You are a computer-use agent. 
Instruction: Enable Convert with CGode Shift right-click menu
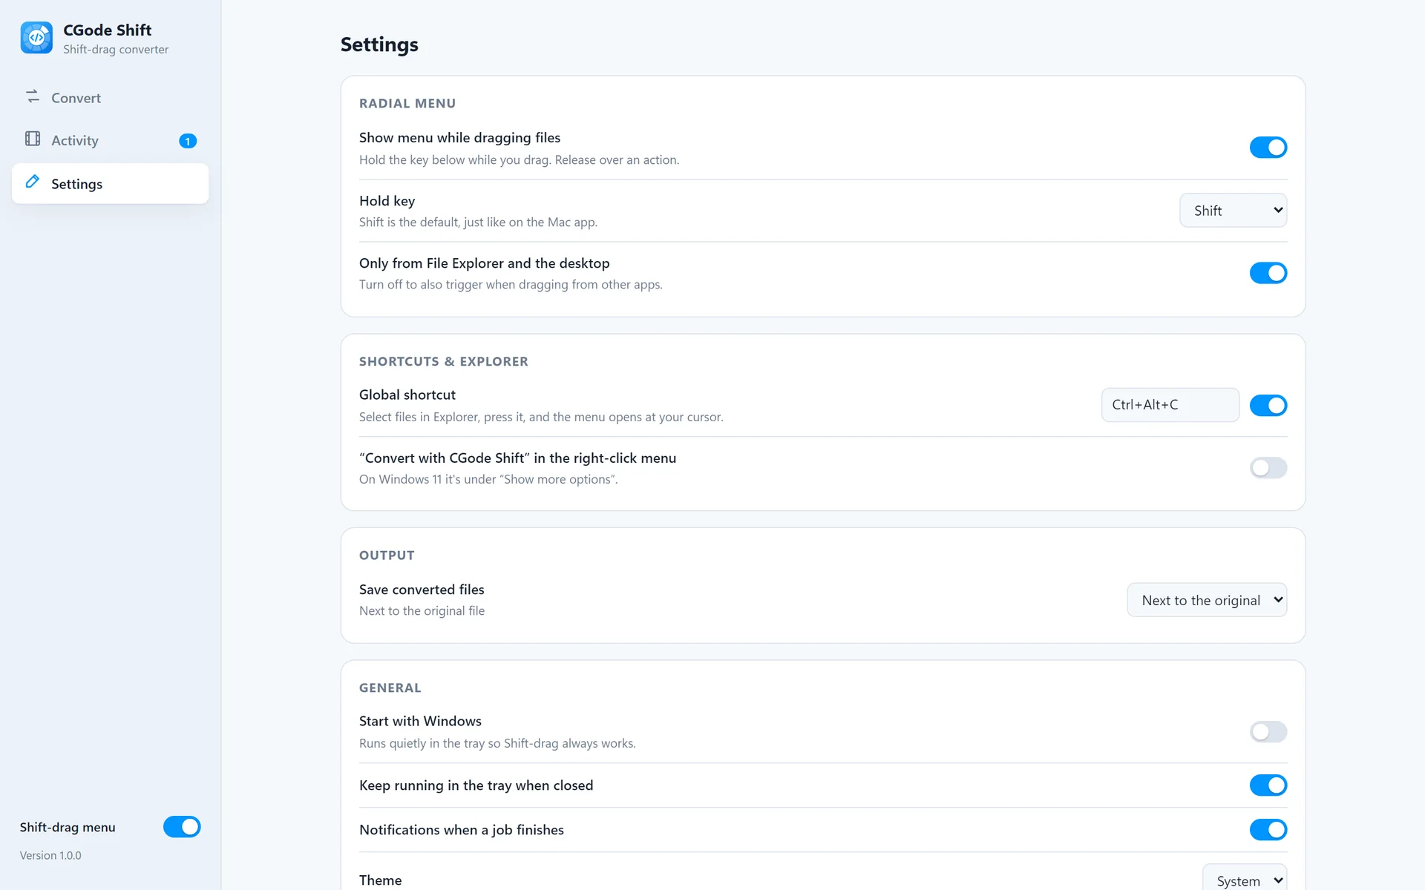coord(1268,468)
